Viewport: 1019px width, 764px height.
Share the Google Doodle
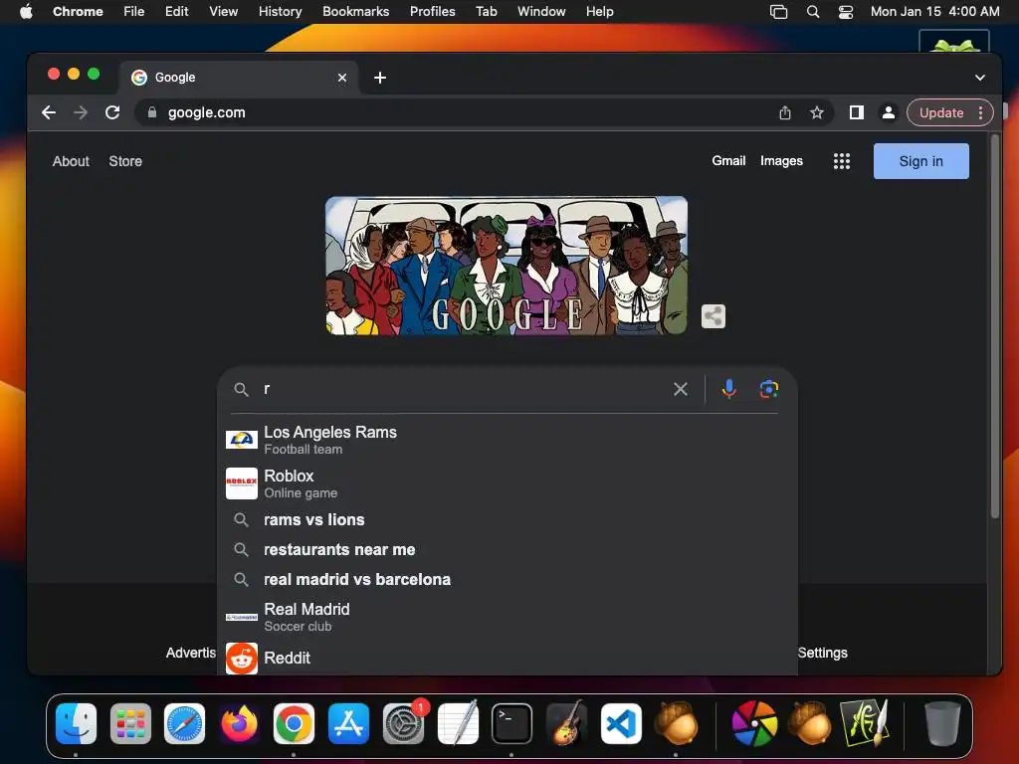(x=713, y=316)
